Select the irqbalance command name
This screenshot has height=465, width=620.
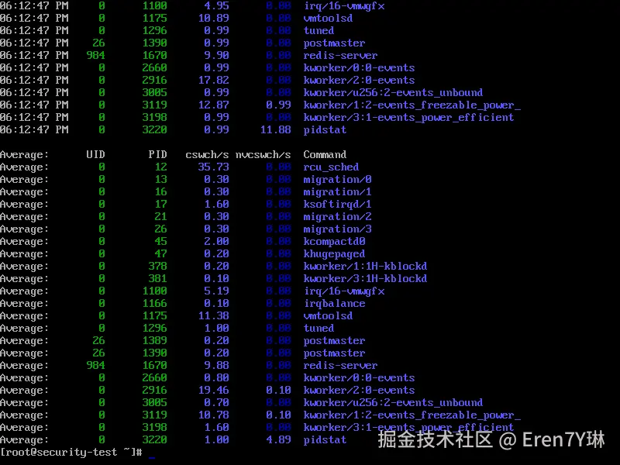(334, 303)
